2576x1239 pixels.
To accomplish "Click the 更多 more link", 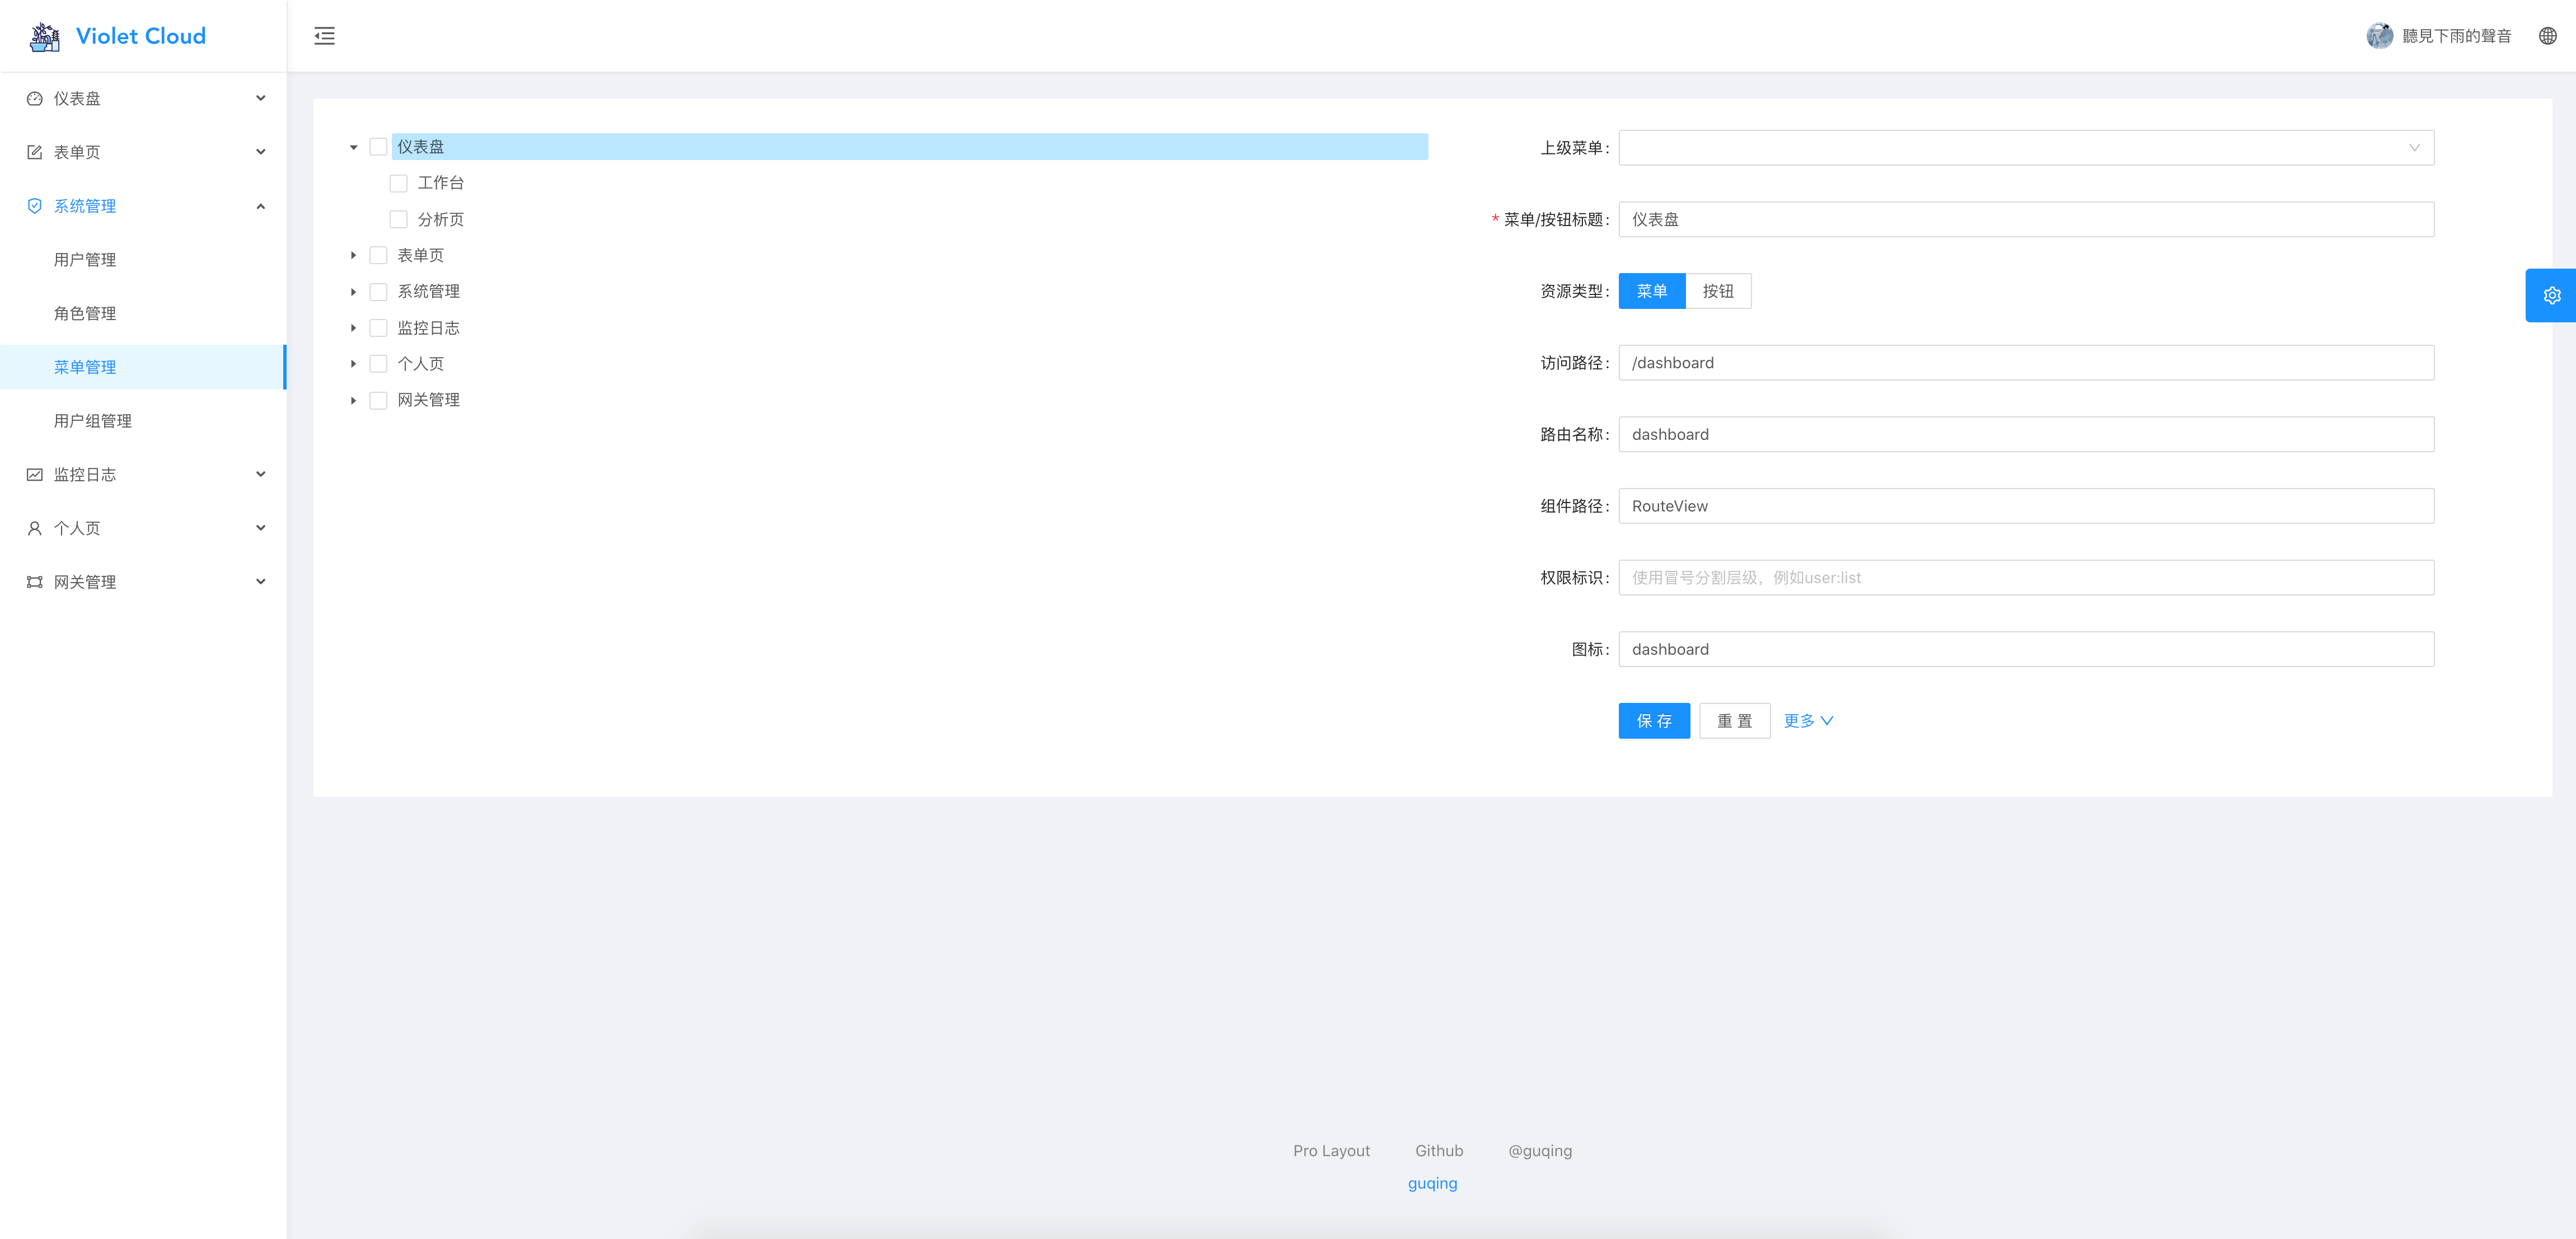I will (1807, 721).
